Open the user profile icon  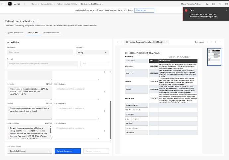[226, 4]
